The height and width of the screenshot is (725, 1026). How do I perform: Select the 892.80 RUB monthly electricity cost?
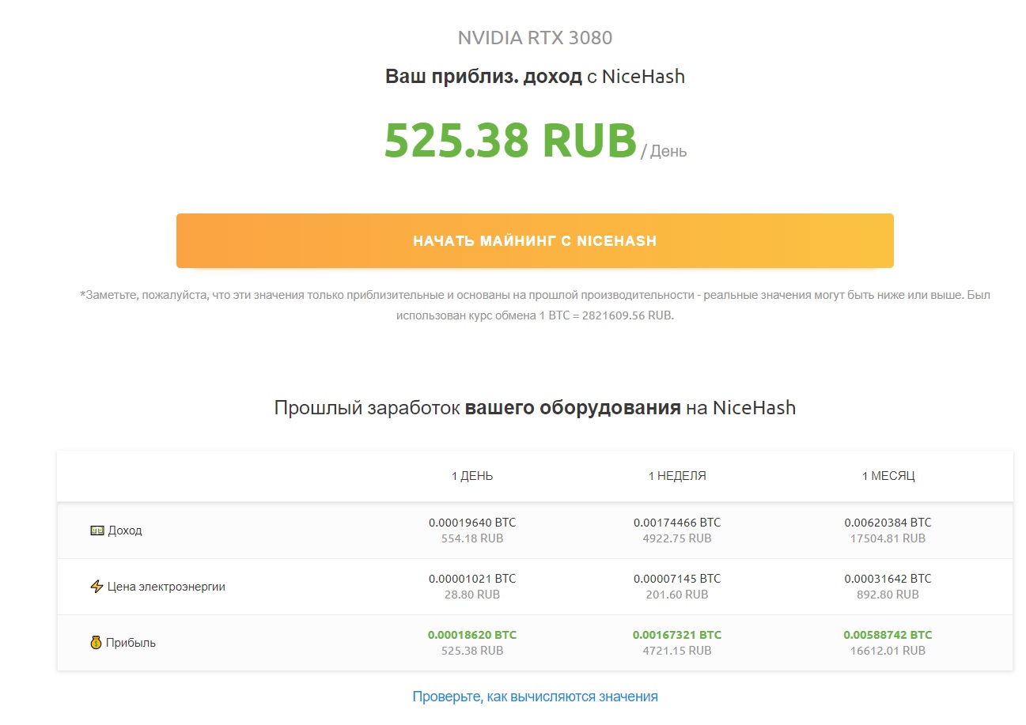pyautogui.click(x=888, y=595)
